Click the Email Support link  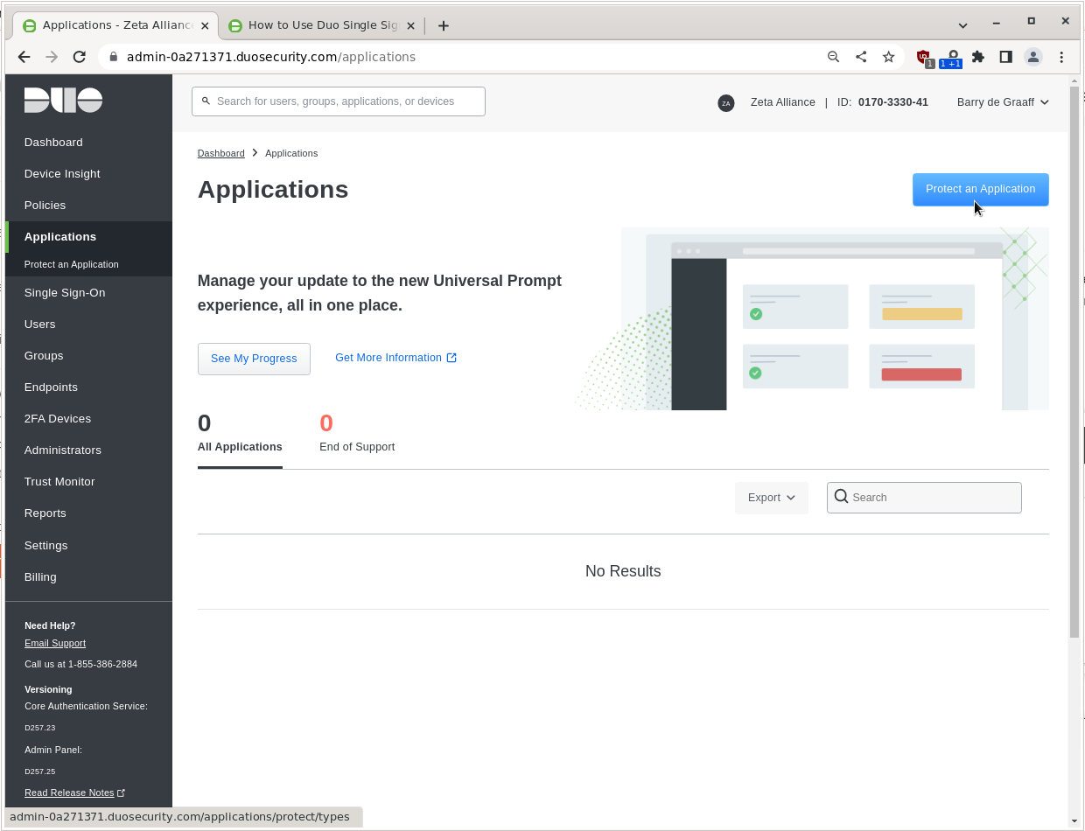click(x=55, y=643)
